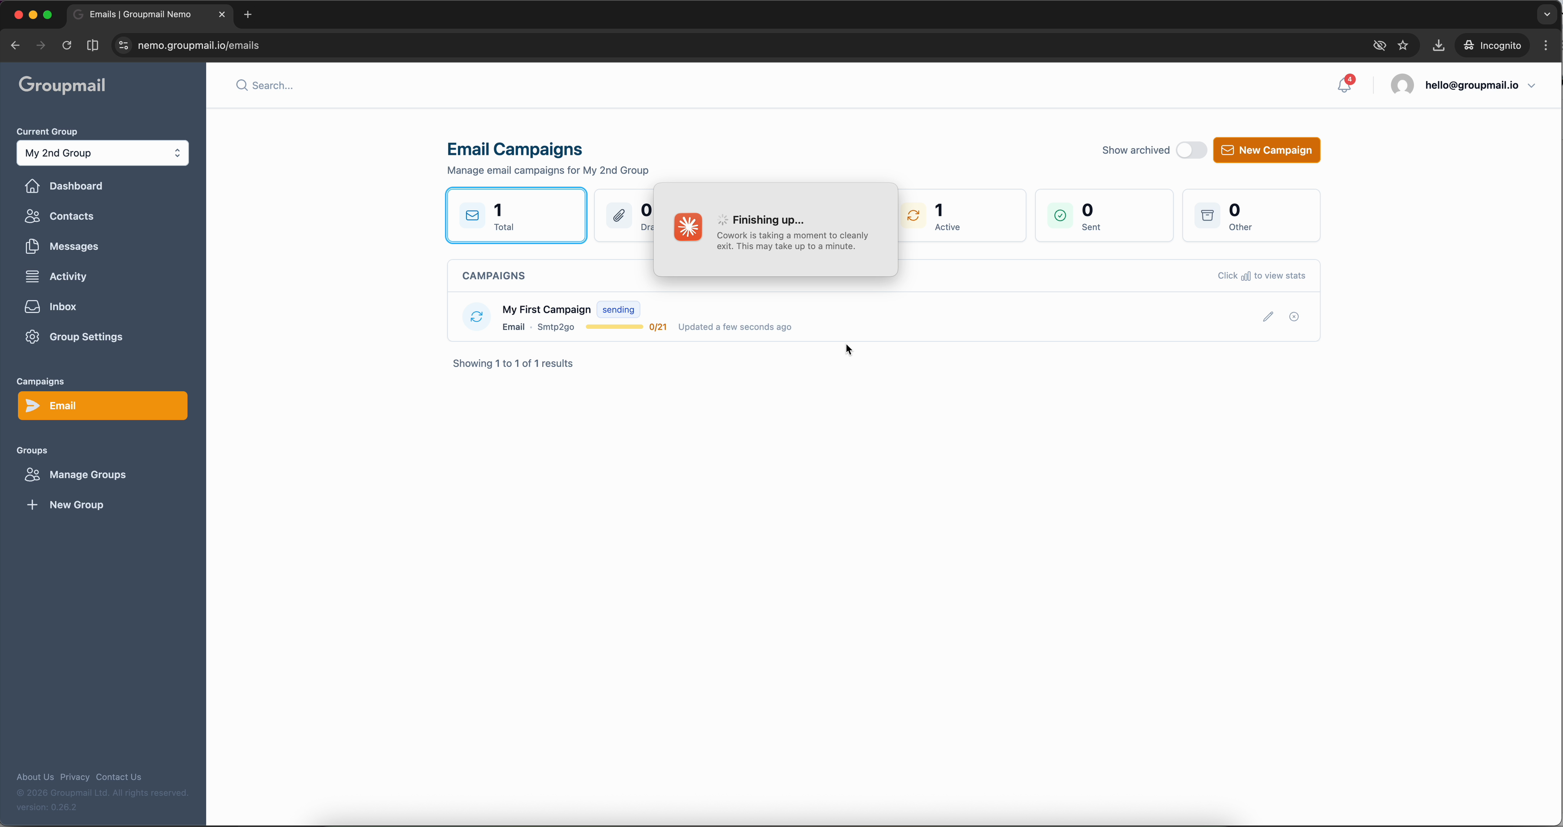The height and width of the screenshot is (827, 1563).
Task: Click the pencil edit icon for My First Campaign
Action: [1268, 317]
